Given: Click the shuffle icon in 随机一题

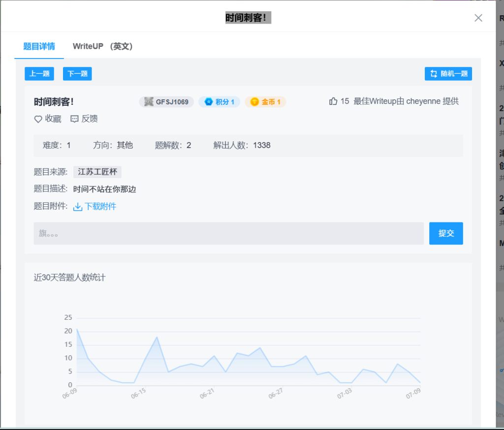Looking at the screenshot, I should (434, 74).
